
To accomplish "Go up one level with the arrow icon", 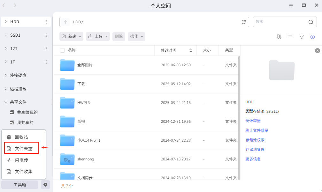I will [x=65, y=22].
